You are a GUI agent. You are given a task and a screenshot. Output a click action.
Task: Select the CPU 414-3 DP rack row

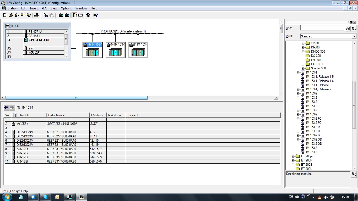tap(35, 40)
